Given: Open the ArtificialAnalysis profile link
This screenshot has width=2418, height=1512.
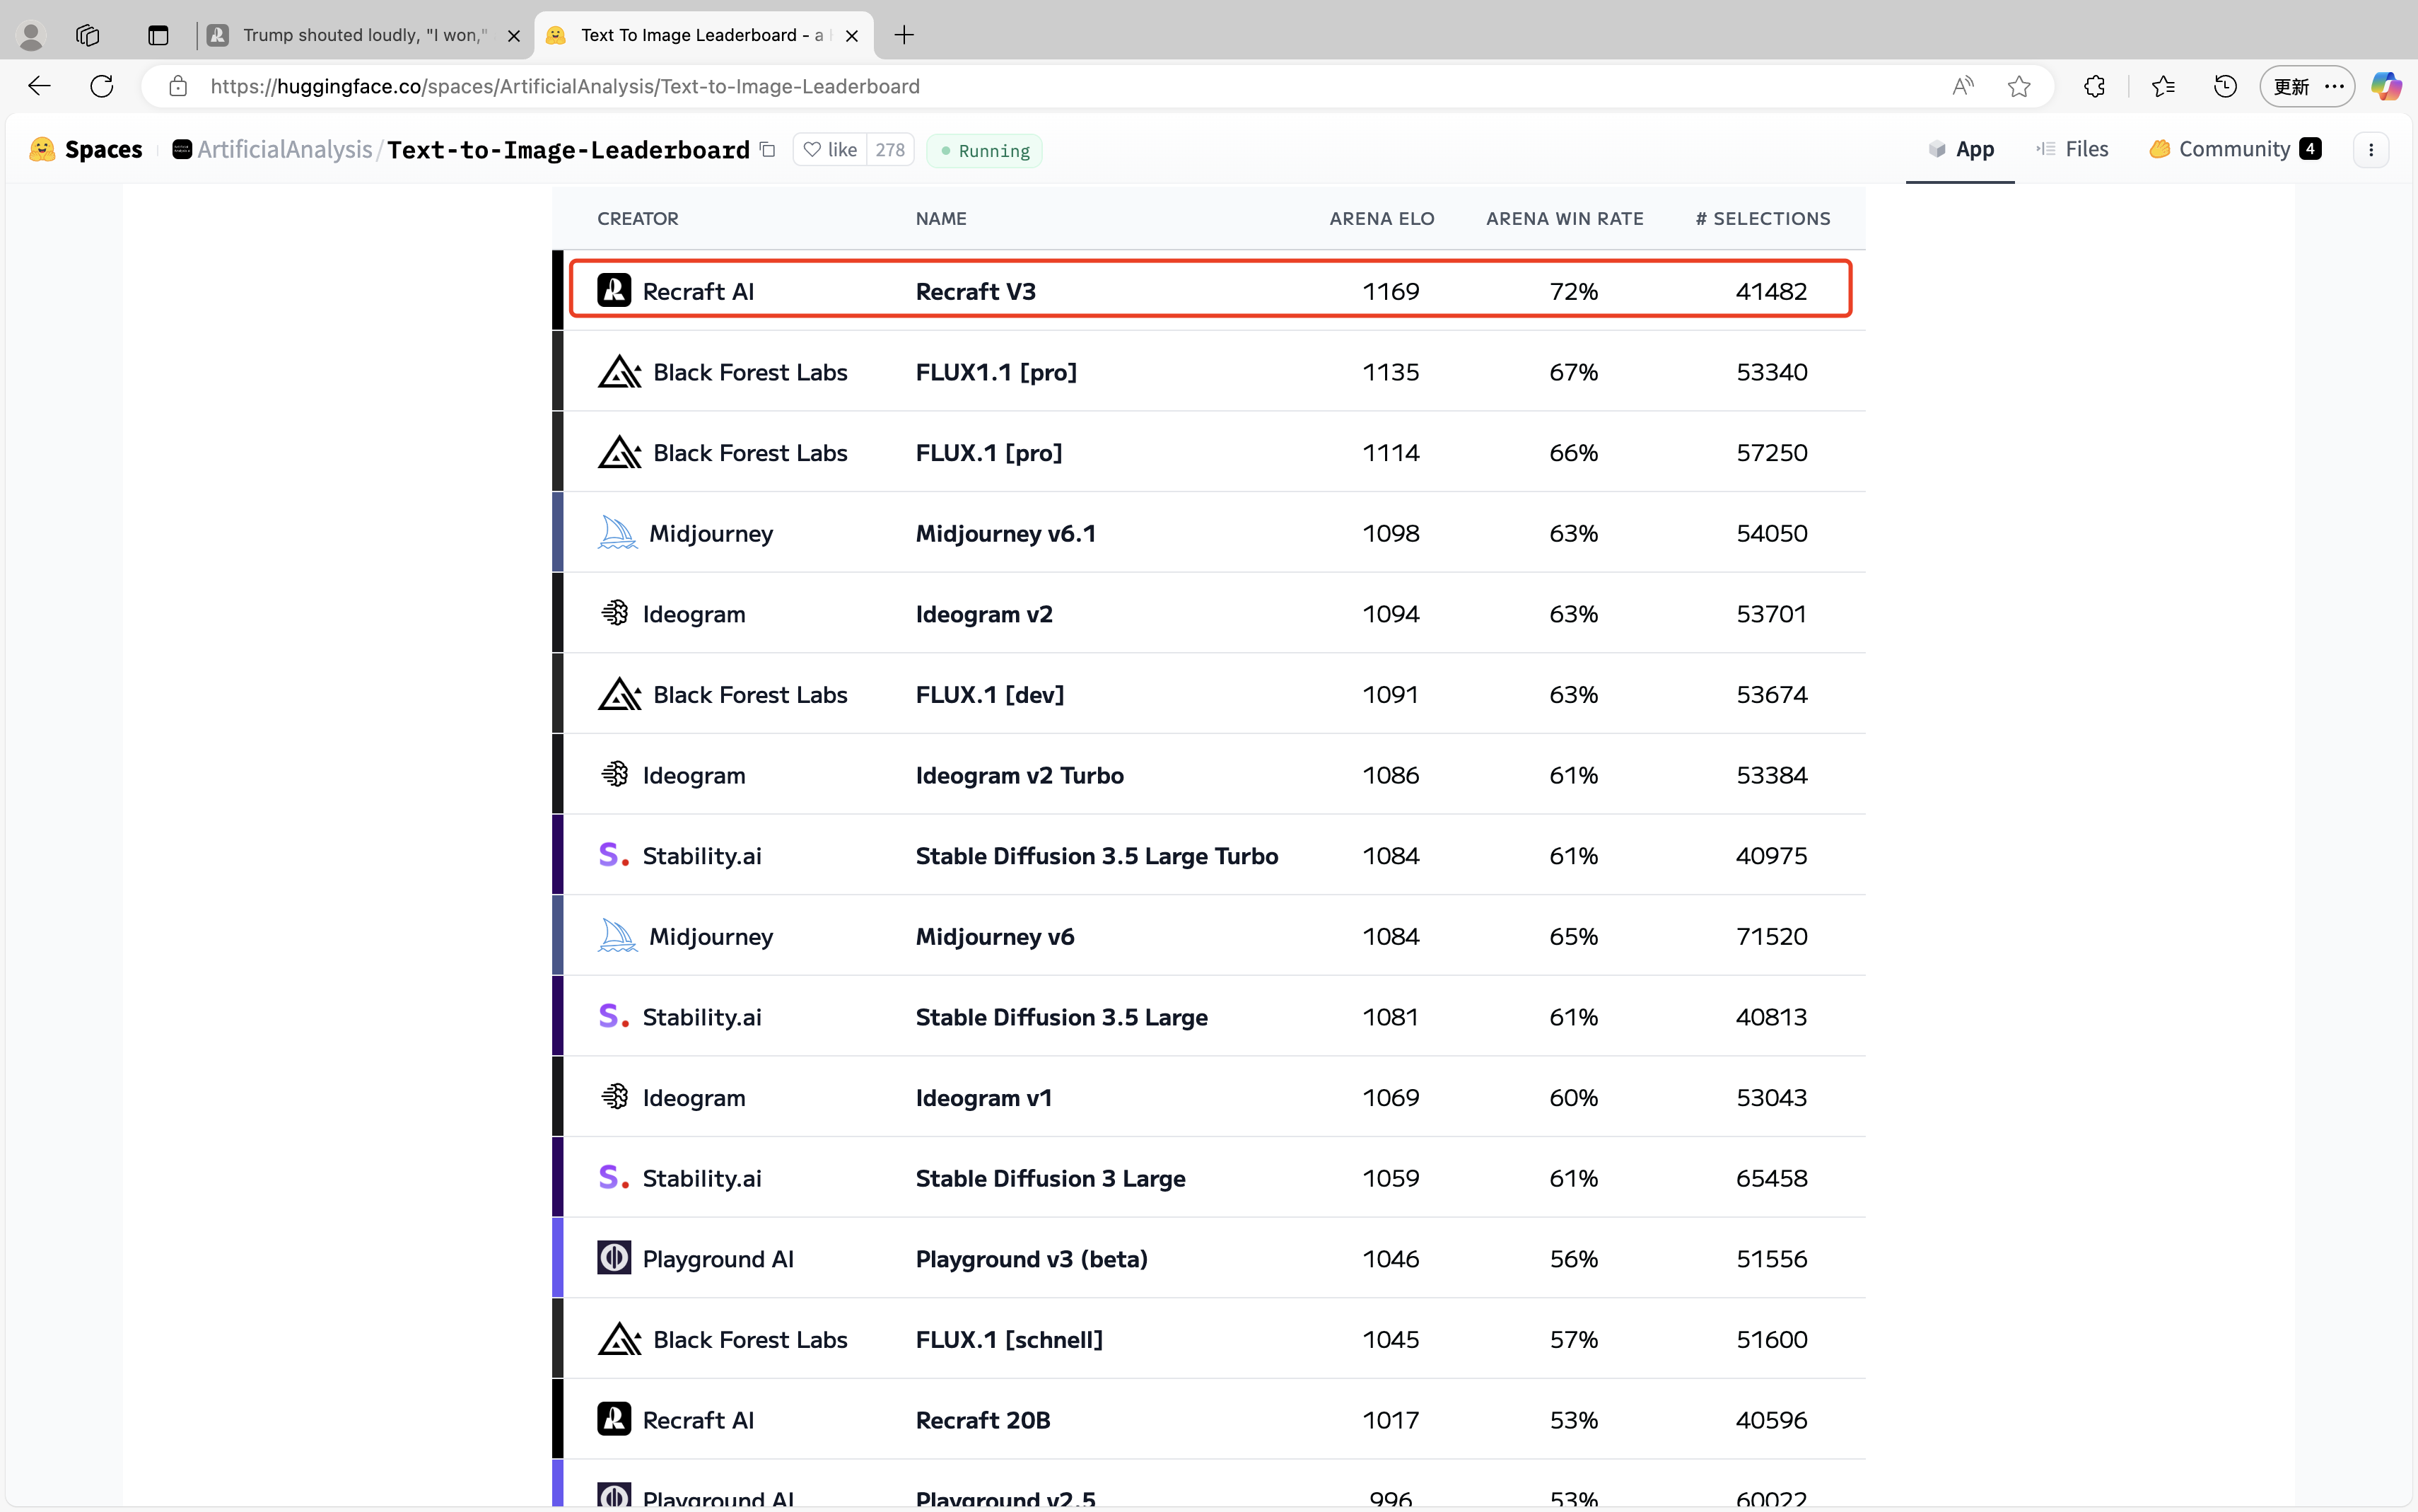Looking at the screenshot, I should pyautogui.click(x=285, y=149).
